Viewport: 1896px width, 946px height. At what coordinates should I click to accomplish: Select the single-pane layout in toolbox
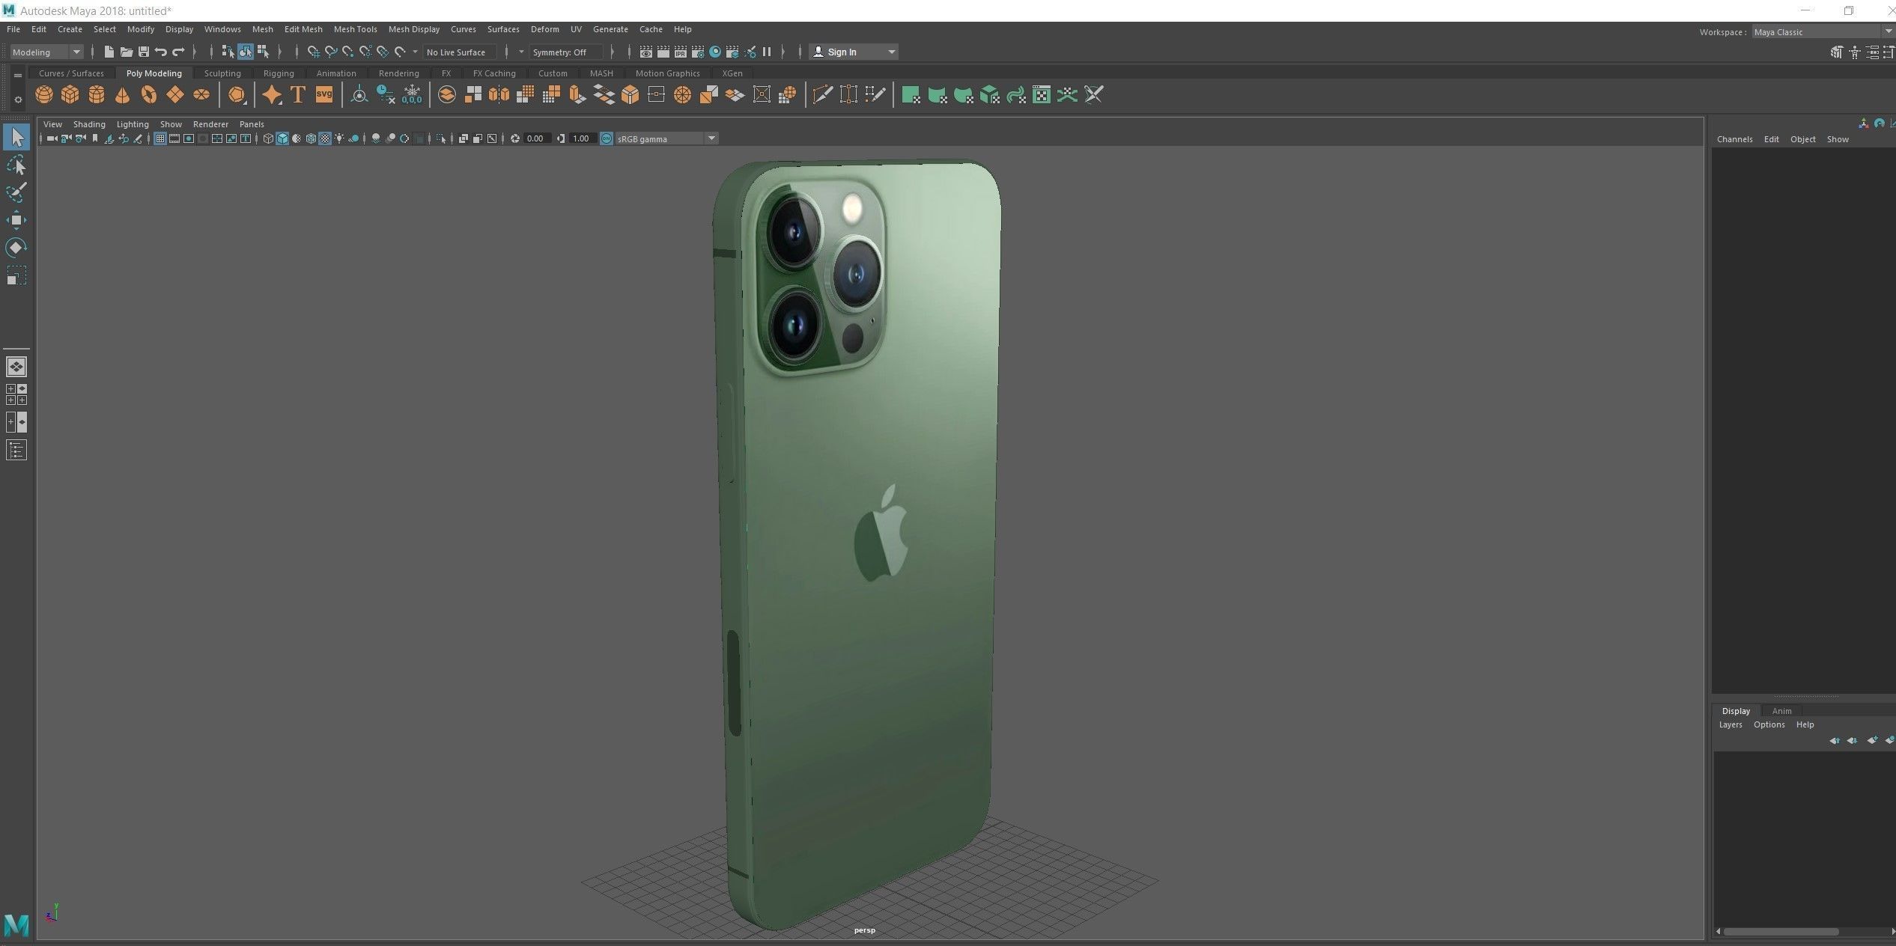[x=16, y=367]
